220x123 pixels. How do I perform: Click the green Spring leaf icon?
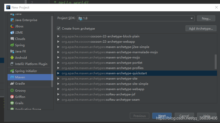12,45
